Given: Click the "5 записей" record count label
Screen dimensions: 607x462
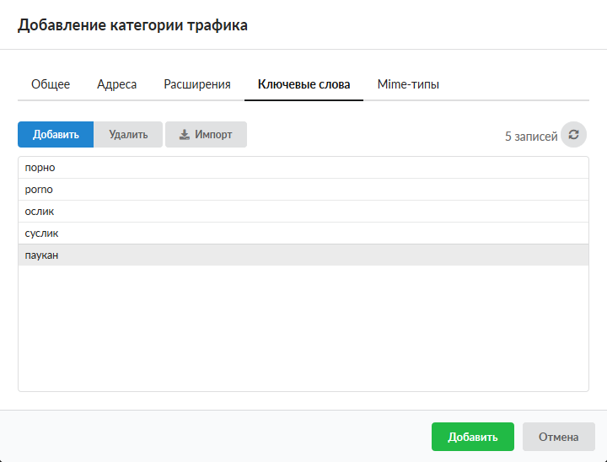Looking at the screenshot, I should point(530,136).
